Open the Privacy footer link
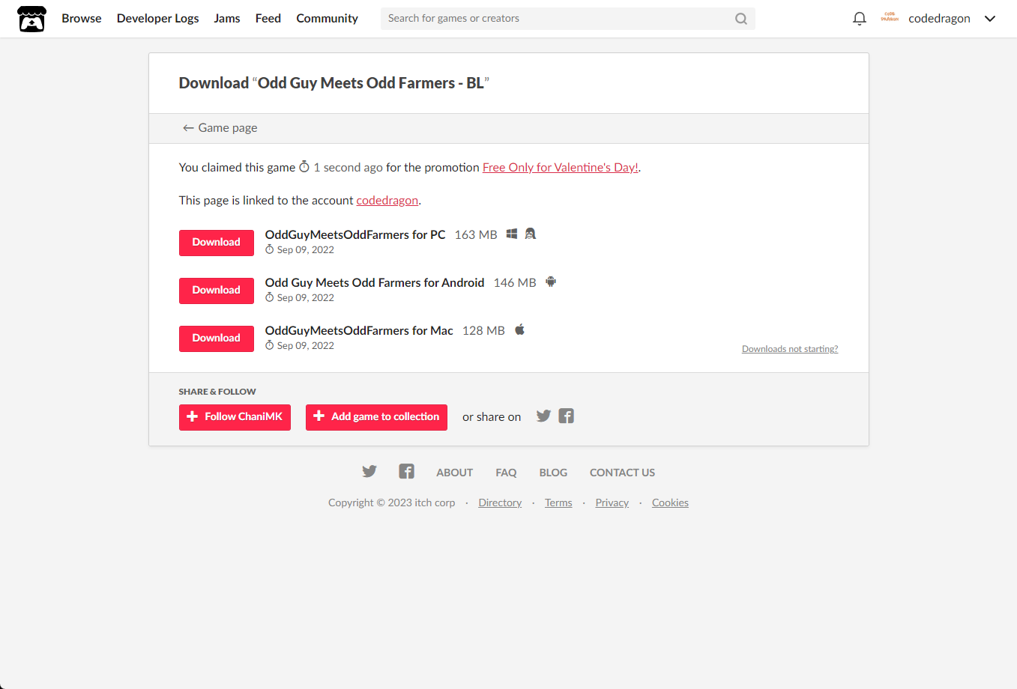Image resolution: width=1017 pixels, height=689 pixels. point(612,503)
